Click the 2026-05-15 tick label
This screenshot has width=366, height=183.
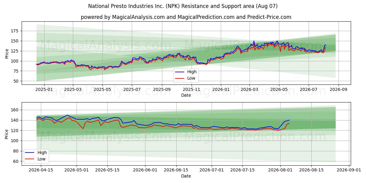(107, 170)
